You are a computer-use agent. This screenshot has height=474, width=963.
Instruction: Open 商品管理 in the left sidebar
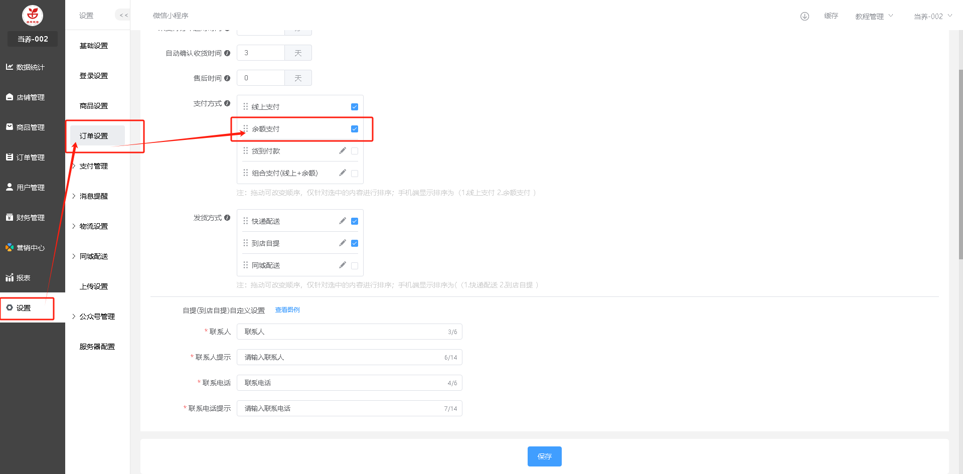[x=30, y=127]
